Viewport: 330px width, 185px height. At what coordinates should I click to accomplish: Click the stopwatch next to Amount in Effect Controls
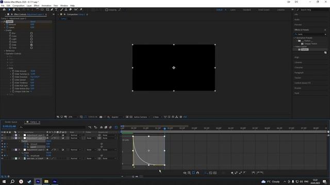point(7,25)
